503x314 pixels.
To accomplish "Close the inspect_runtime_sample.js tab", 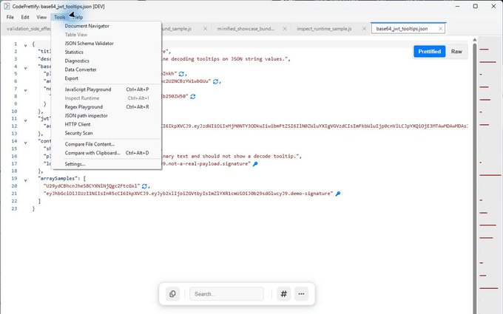I will 364,29.
